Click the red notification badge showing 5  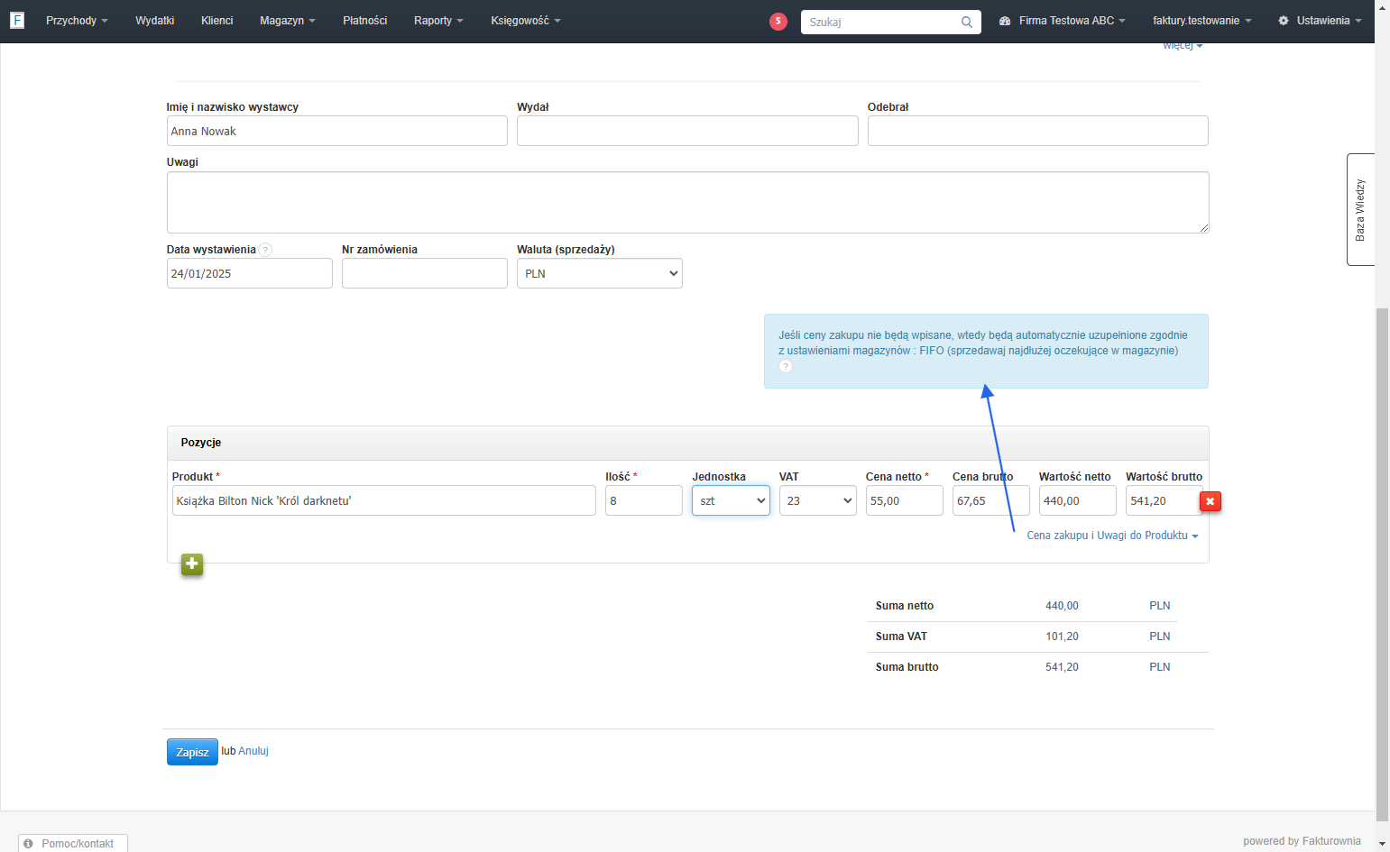778,21
